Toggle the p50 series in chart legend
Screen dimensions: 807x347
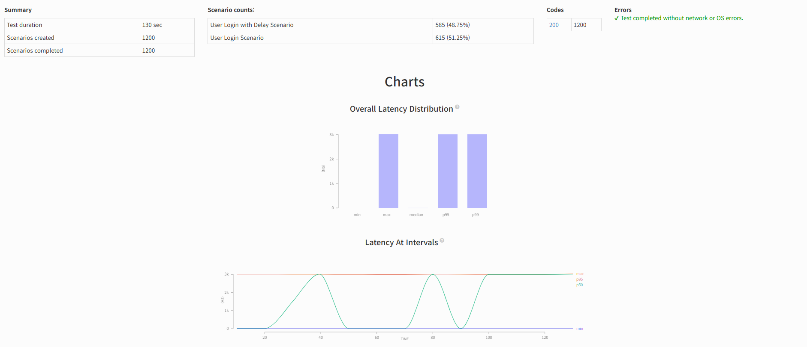point(579,285)
